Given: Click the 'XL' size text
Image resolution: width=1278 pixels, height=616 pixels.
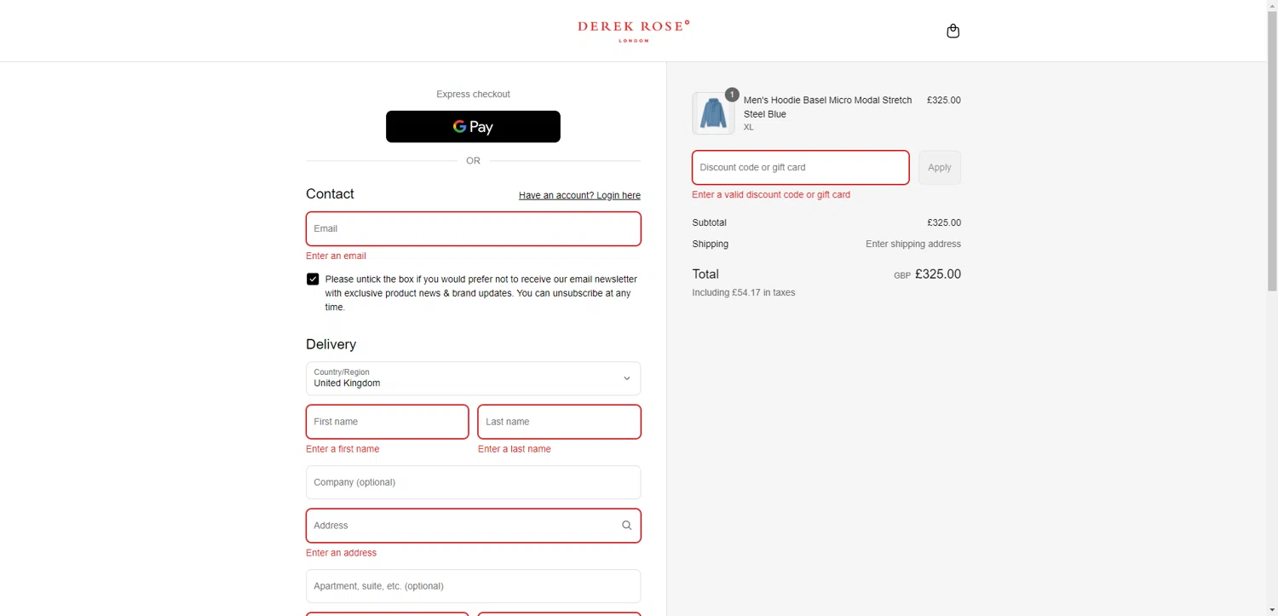Looking at the screenshot, I should coord(748,128).
